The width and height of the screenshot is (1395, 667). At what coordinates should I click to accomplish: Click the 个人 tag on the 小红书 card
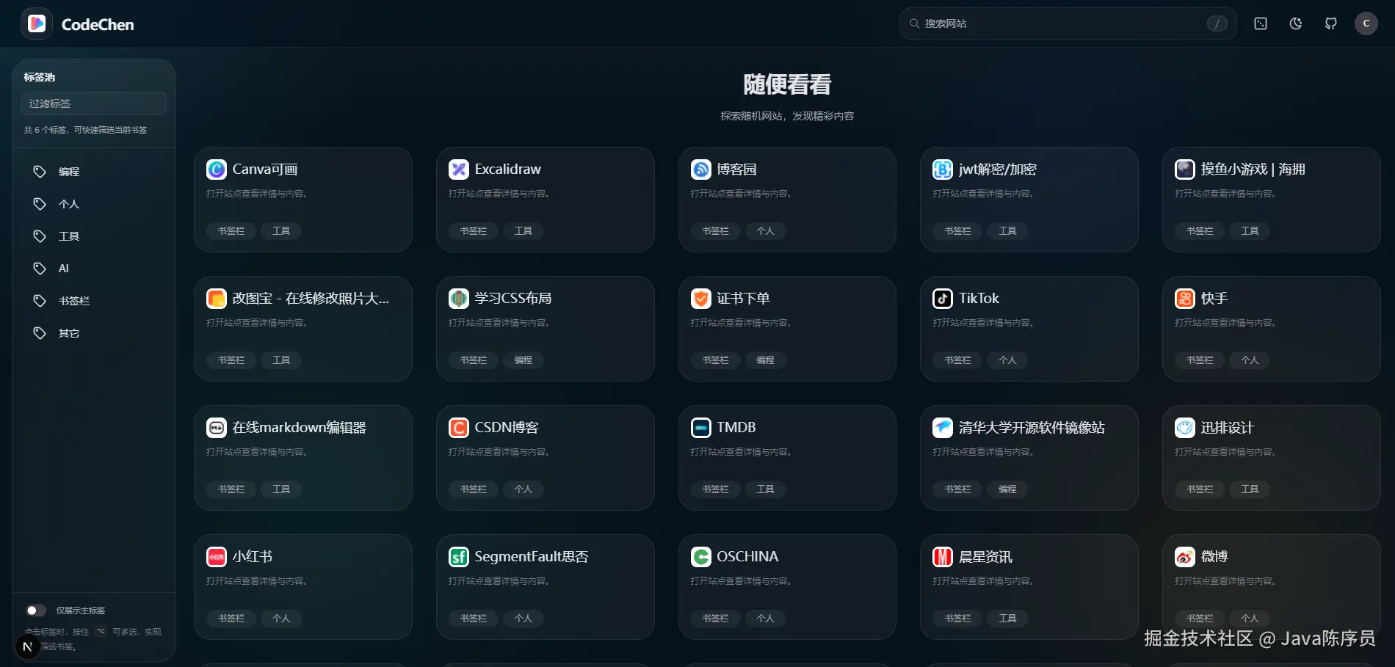(x=281, y=619)
